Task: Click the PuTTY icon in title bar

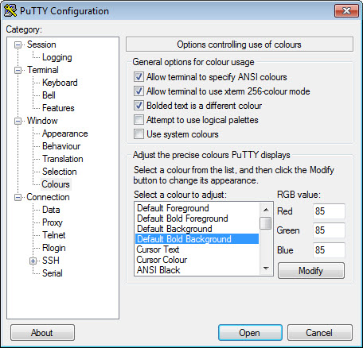Action: [10, 11]
